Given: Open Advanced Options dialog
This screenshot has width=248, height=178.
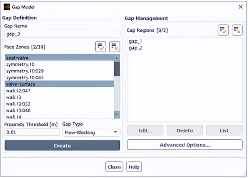Looking at the screenshot, I should 185,145.
